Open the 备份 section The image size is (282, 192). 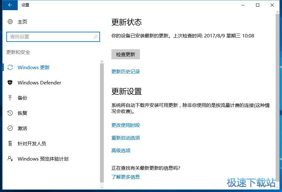(x=22, y=98)
